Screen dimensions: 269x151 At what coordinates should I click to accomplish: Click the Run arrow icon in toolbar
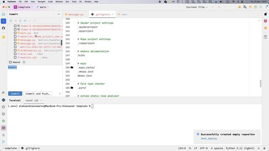point(213,7)
